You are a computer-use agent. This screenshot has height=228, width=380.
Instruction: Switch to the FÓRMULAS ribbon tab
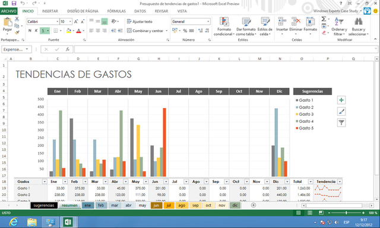point(116,11)
